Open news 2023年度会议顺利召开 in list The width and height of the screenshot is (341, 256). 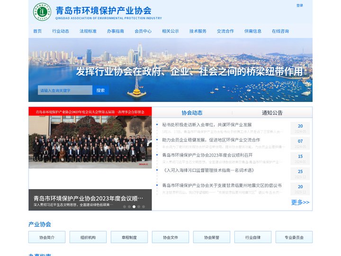click(207, 155)
